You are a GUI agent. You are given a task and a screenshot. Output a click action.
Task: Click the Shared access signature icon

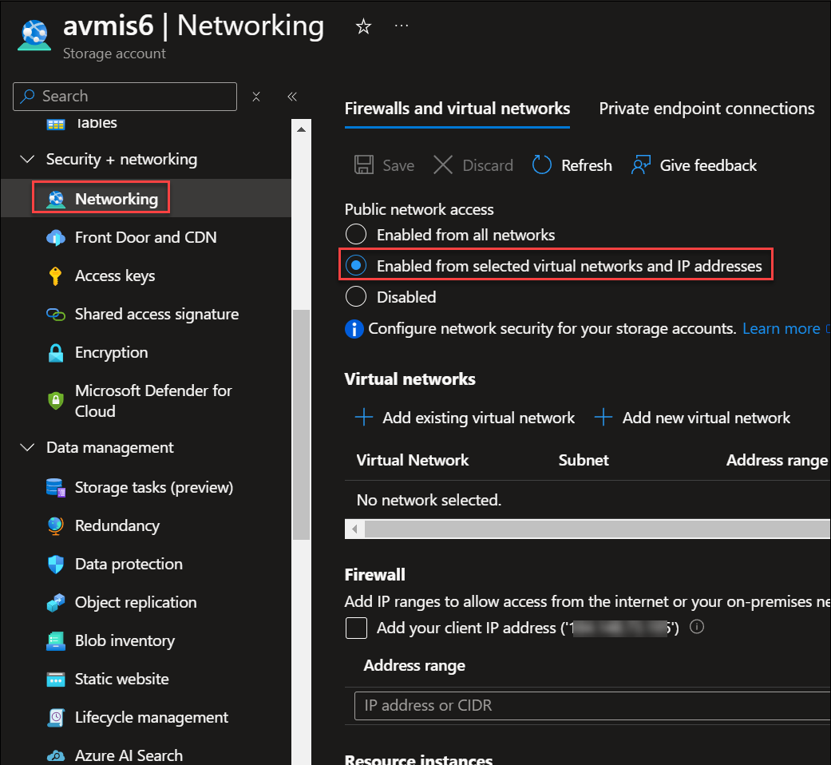click(x=55, y=315)
